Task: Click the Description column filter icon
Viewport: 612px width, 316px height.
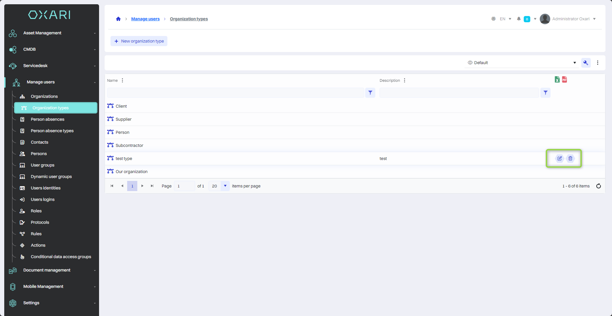Action: 545,93
